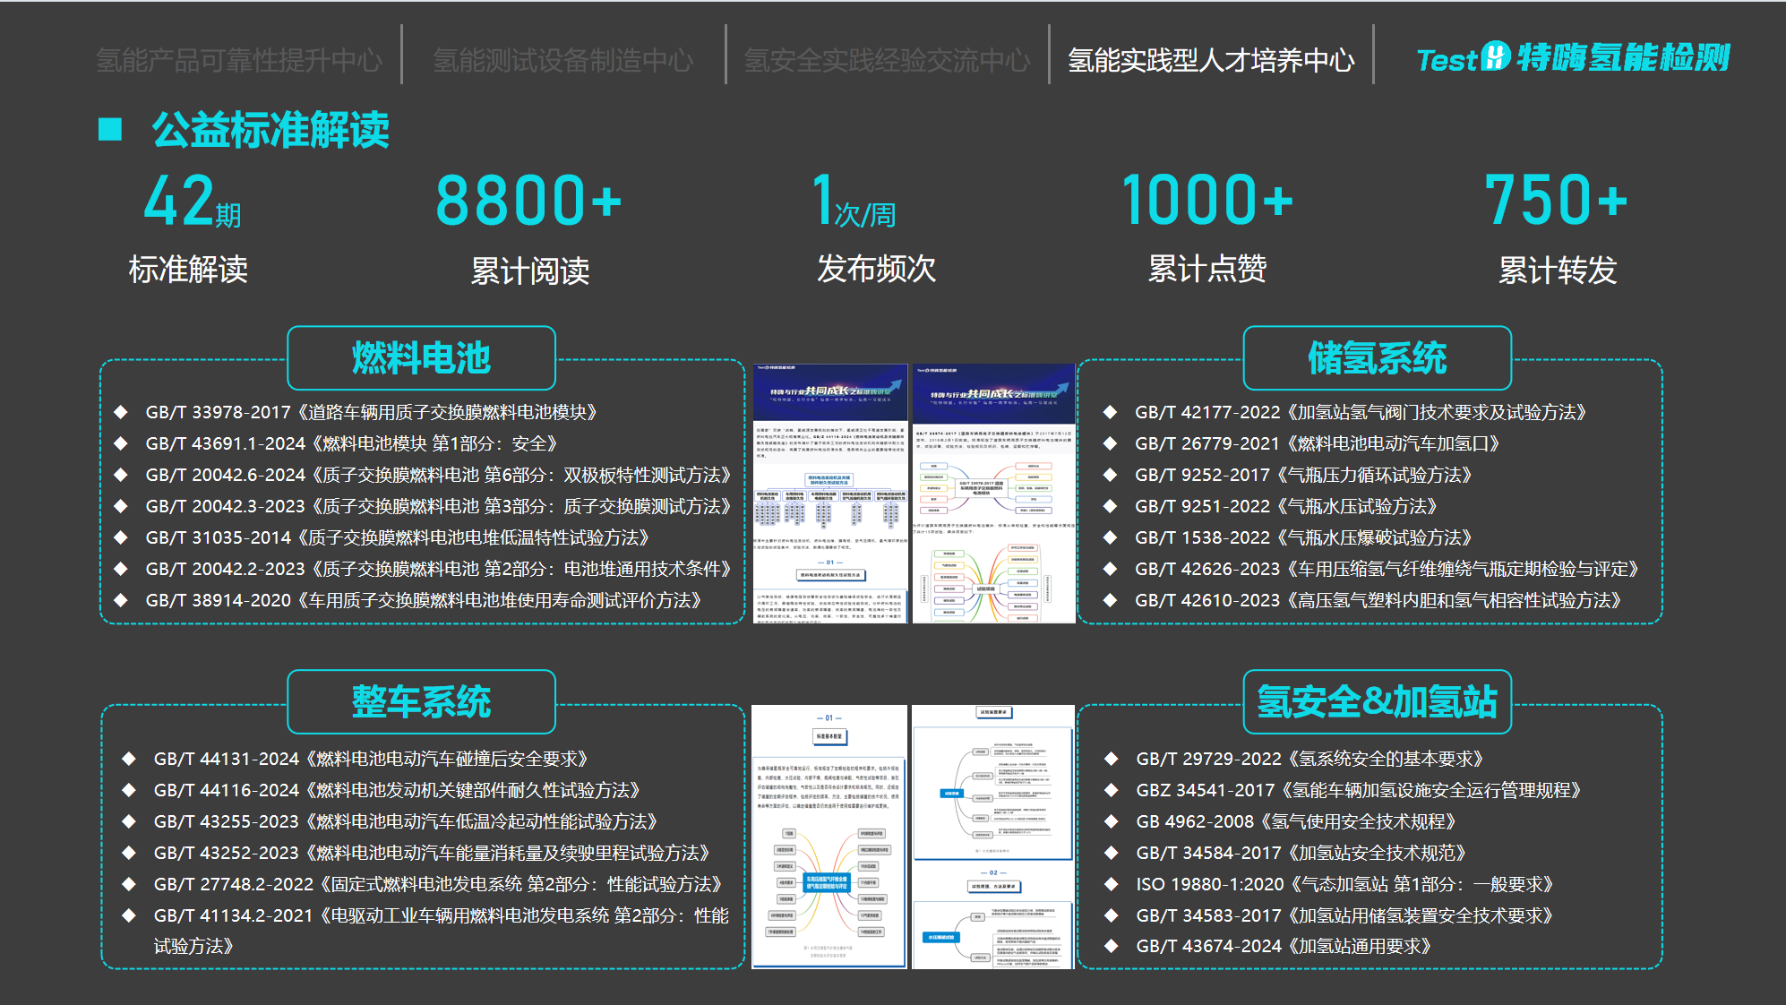Click diamond bullet beside GB/T 42177-2022

(1110, 412)
